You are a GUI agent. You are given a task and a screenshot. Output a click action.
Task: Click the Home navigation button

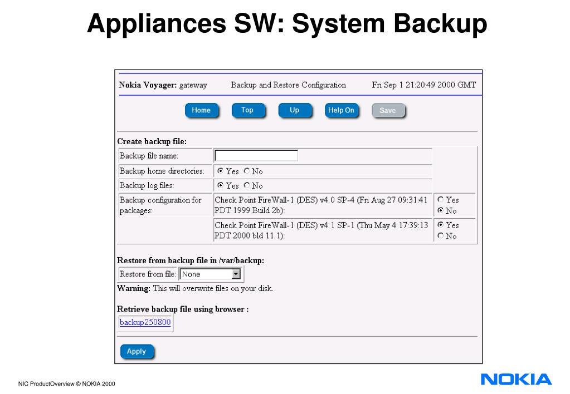(201, 110)
